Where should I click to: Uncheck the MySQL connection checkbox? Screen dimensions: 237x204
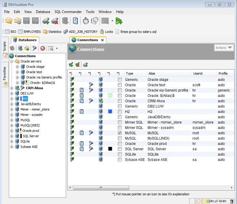[x=120, y=133]
